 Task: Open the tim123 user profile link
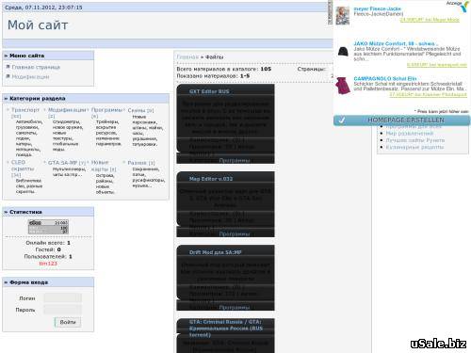[x=48, y=264]
